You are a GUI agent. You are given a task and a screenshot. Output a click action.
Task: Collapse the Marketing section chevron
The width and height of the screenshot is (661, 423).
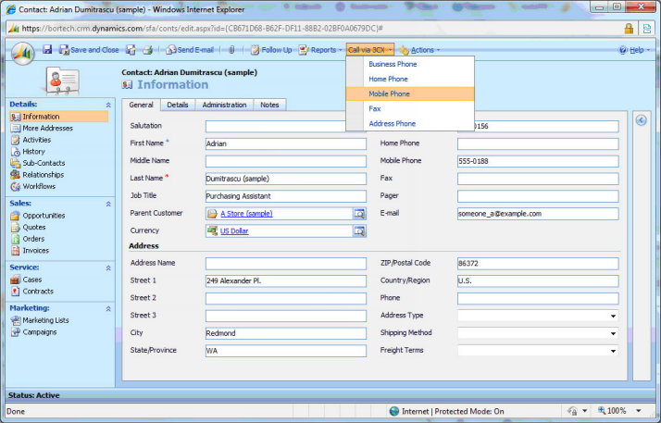click(108, 309)
